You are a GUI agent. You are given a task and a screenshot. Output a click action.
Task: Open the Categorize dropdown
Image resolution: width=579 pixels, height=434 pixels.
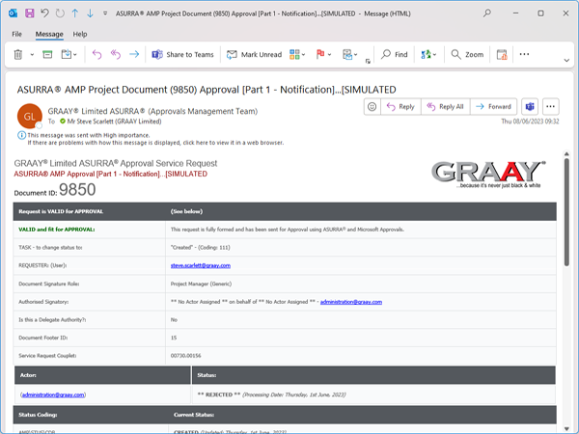click(x=297, y=55)
